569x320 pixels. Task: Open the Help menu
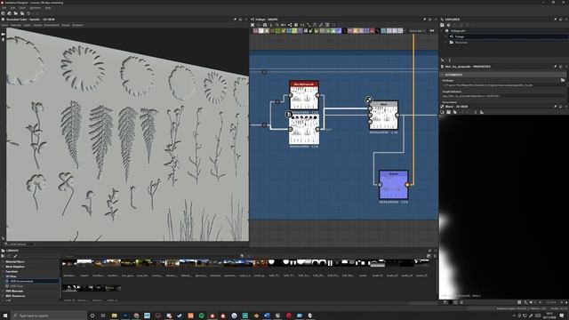tap(48, 8)
